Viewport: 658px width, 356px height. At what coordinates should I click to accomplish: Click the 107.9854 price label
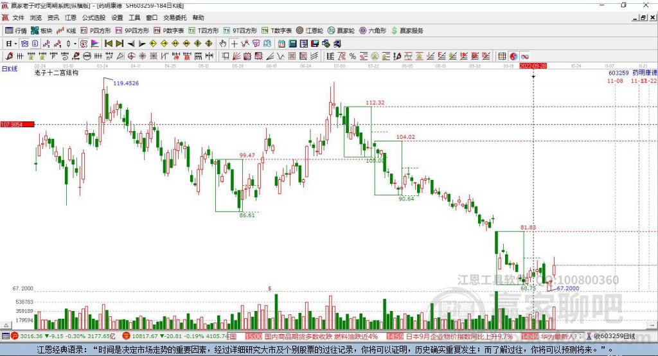(17, 124)
